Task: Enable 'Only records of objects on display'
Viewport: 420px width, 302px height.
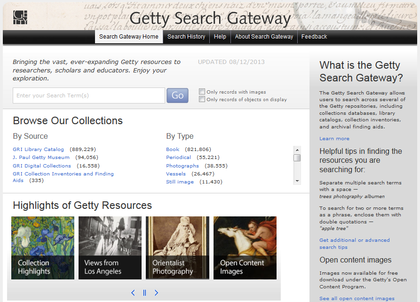Action: [x=202, y=99]
